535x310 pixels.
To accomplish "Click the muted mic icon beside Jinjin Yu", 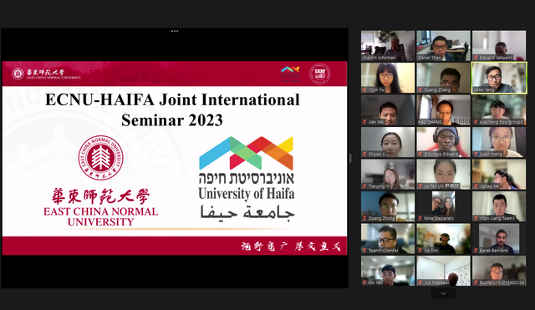I will (364, 90).
